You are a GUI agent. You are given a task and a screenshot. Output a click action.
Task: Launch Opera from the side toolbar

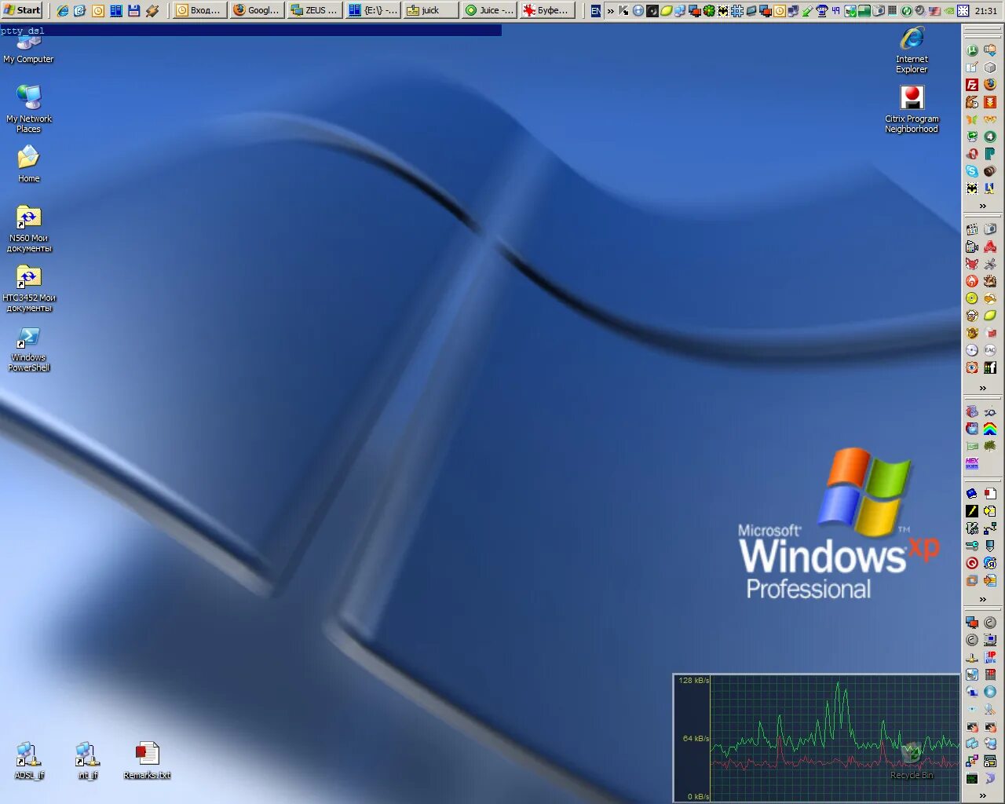(972, 153)
